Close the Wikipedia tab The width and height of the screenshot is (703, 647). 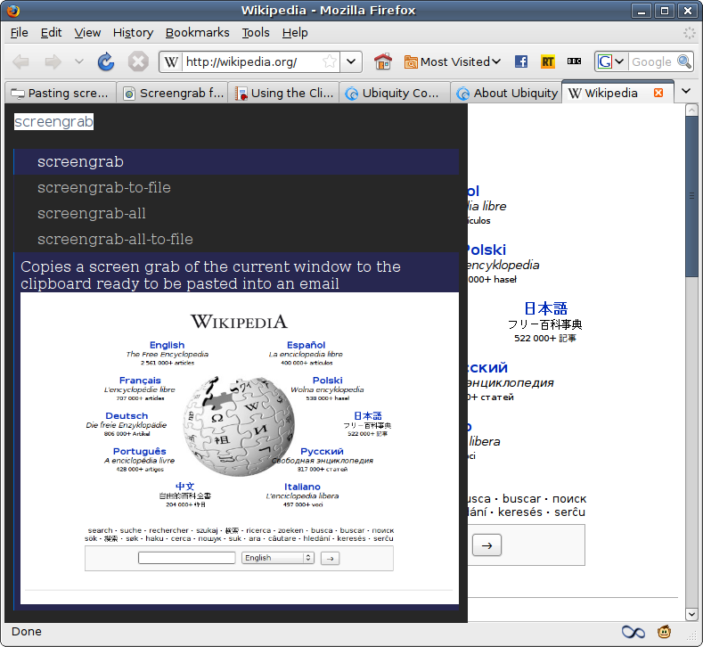tap(658, 93)
